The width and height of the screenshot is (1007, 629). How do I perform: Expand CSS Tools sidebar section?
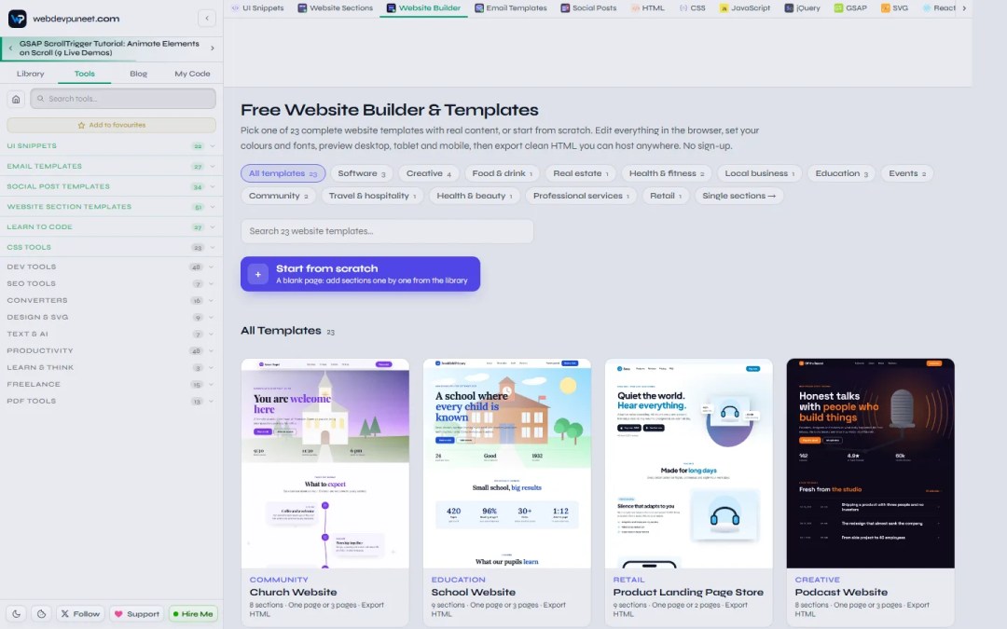pos(111,247)
